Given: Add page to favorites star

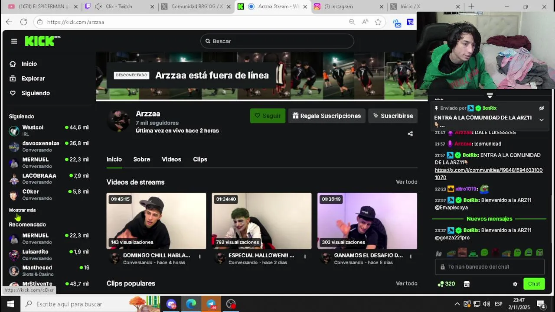Looking at the screenshot, I should coord(378,22).
